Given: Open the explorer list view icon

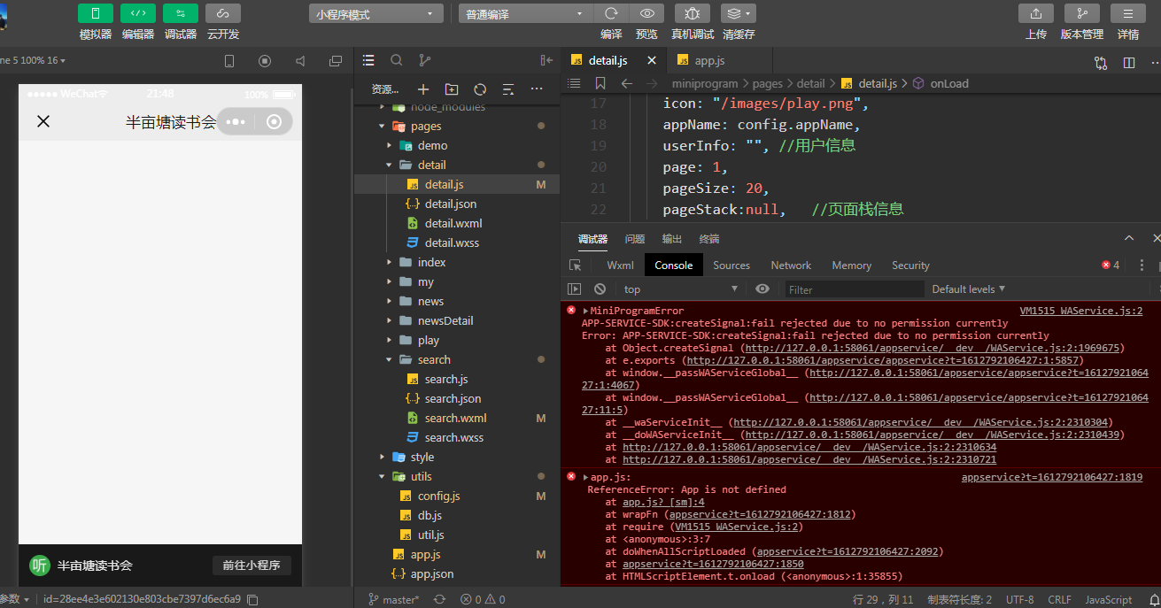Looking at the screenshot, I should pos(368,60).
